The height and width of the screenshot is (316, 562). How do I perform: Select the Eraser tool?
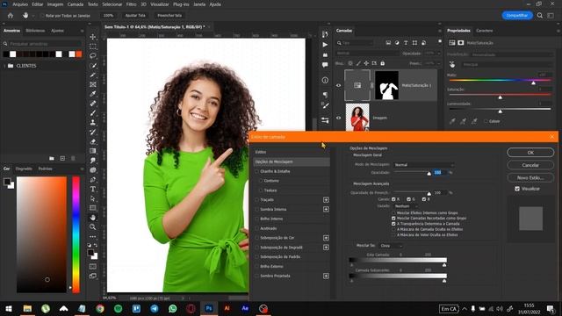[x=93, y=141]
